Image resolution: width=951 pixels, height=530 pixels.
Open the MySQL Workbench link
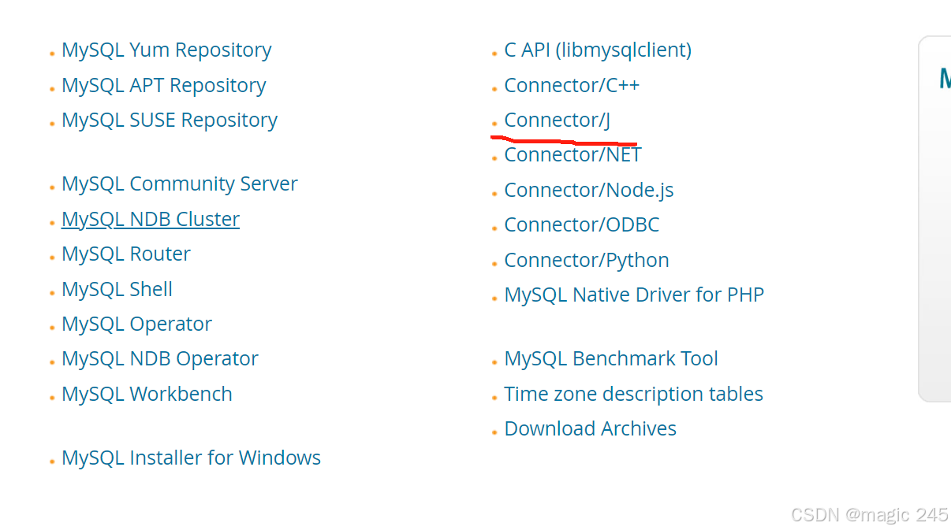[x=147, y=394]
